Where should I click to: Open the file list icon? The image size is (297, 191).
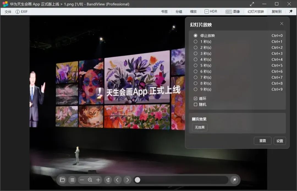coord(72,180)
